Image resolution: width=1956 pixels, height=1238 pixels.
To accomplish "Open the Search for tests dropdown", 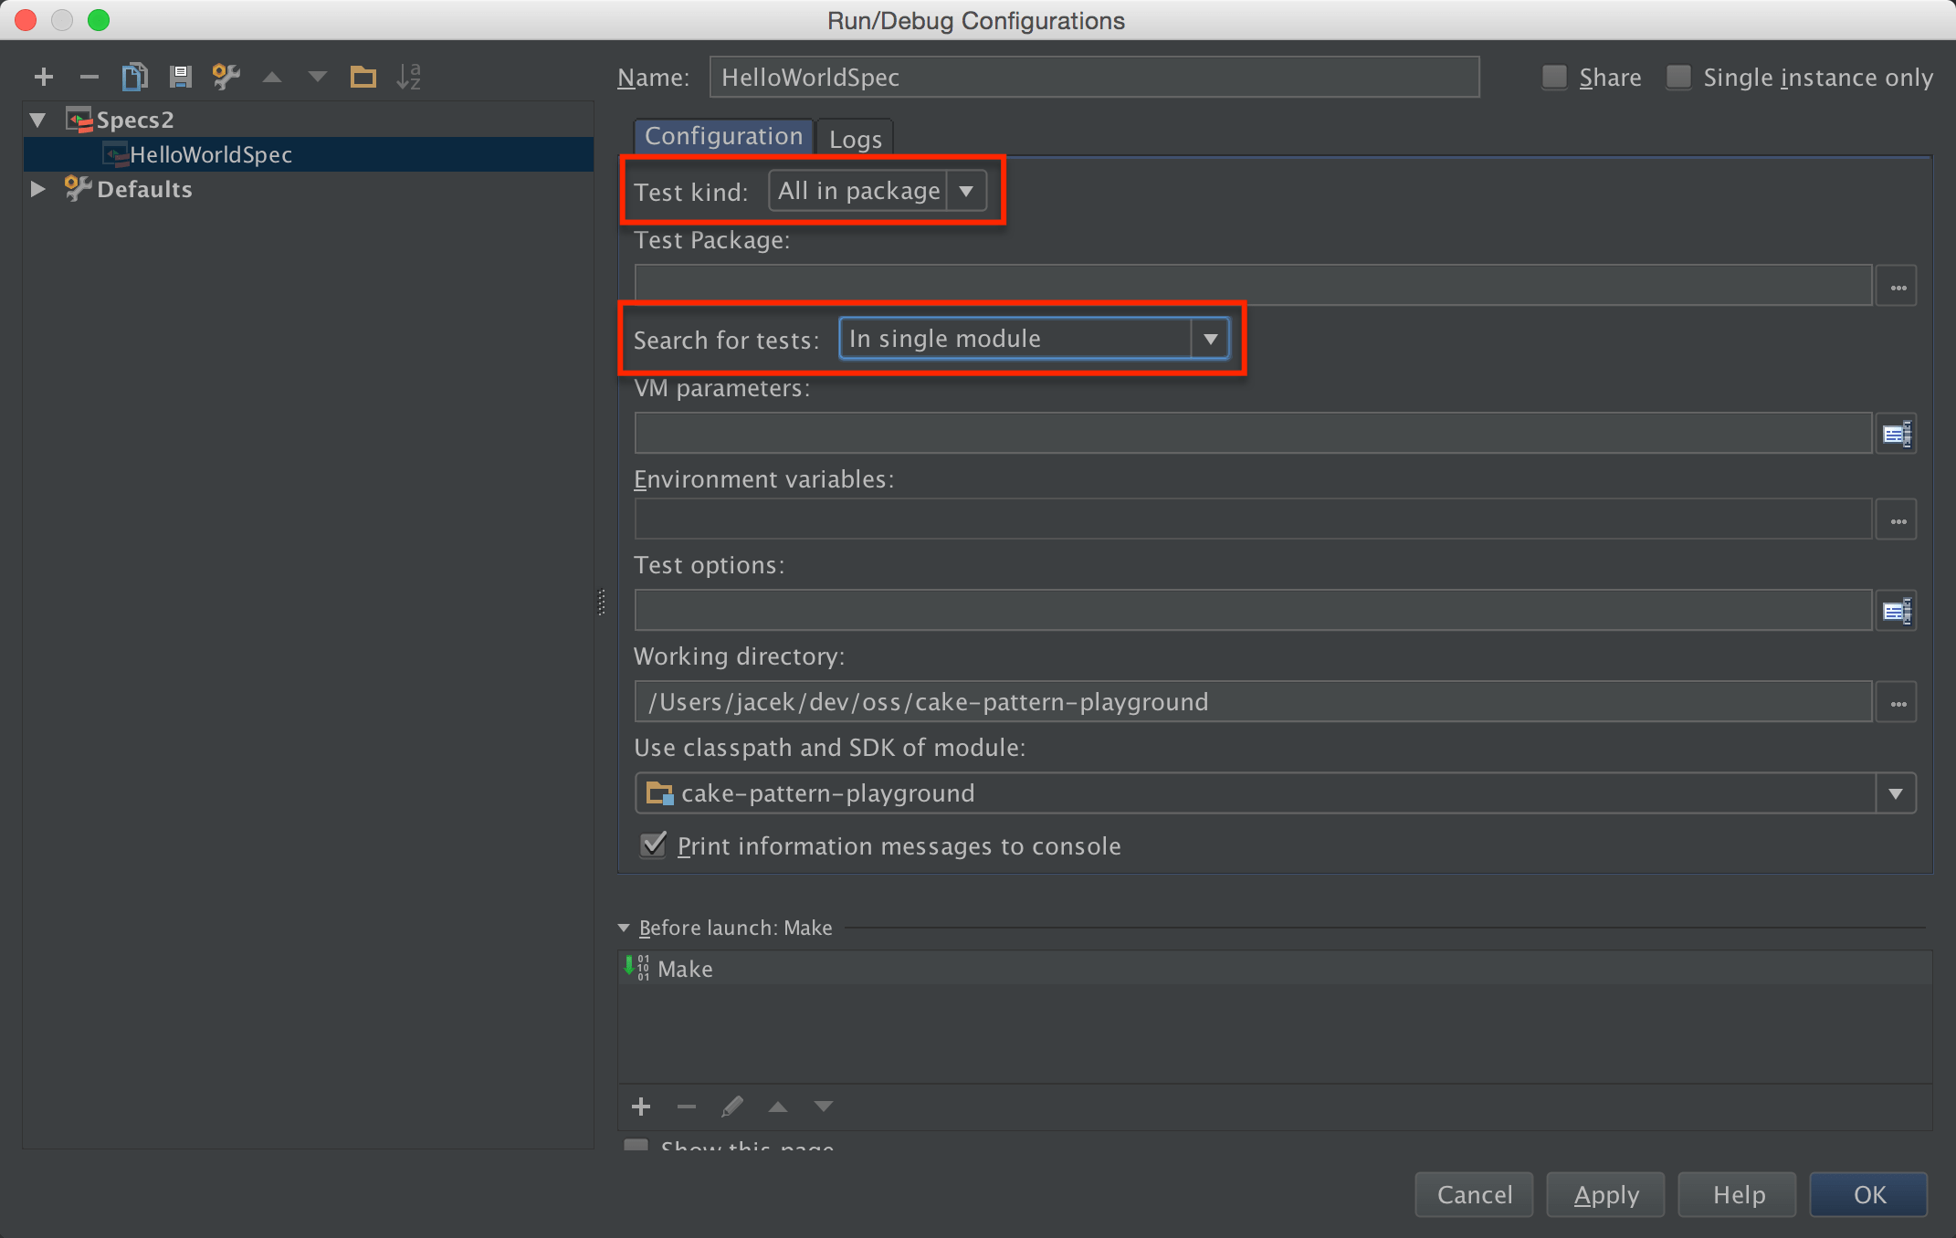I will (x=1210, y=338).
